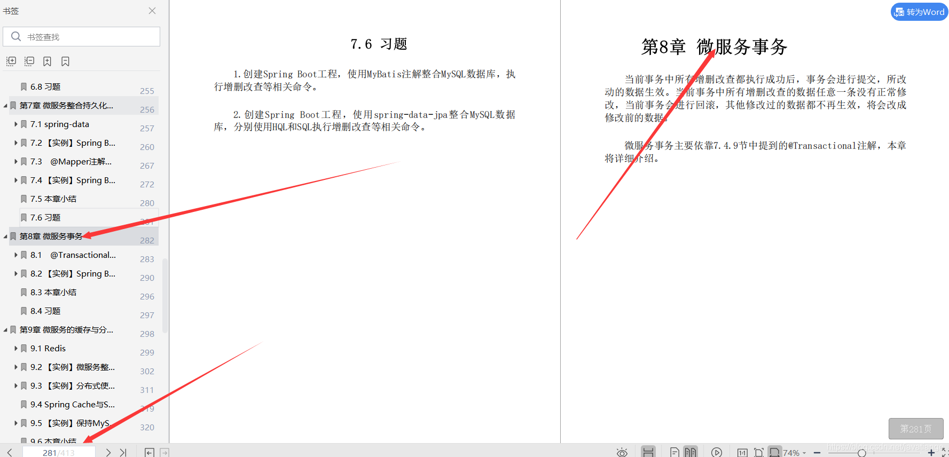Viewport: 949px width, 457px height.
Task: Click the zoom out minus button
Action: [817, 453]
